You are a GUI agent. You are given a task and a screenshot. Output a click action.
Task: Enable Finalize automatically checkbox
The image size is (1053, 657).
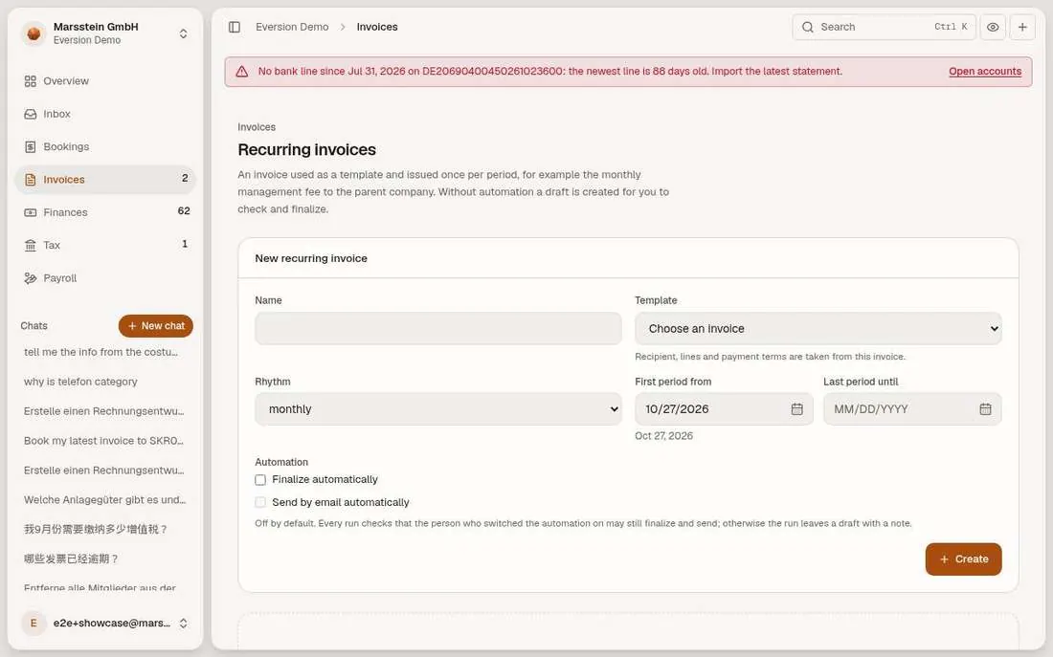(260, 480)
